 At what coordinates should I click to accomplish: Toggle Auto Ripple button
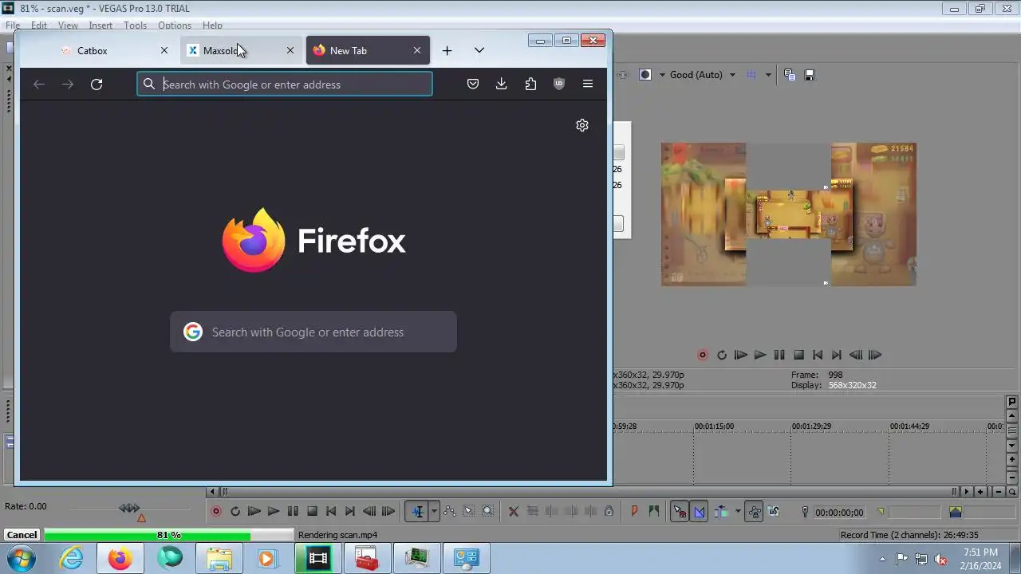722,512
